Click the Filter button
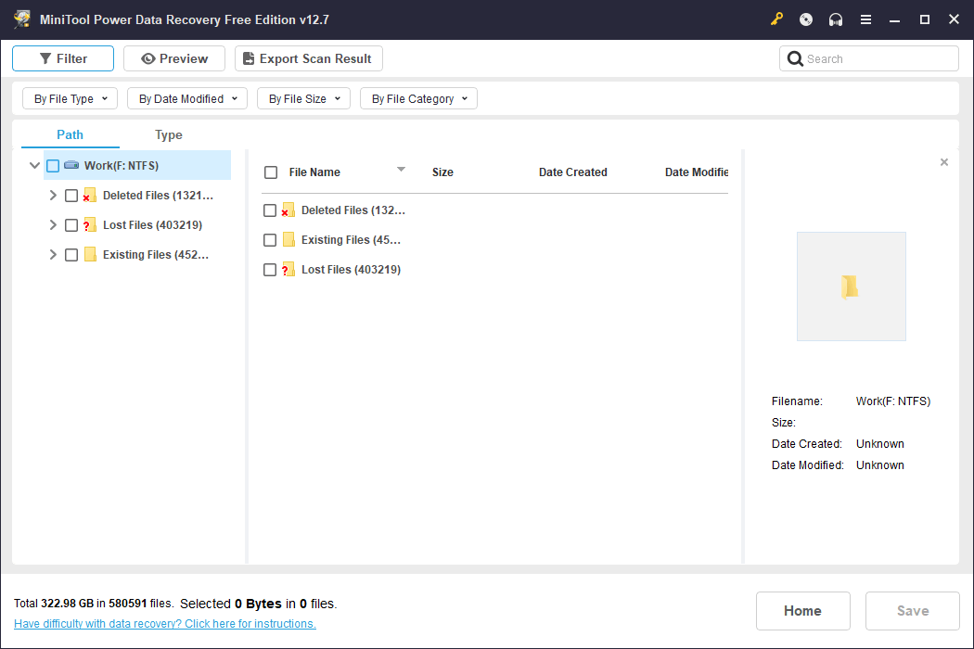The width and height of the screenshot is (974, 649). 63,58
